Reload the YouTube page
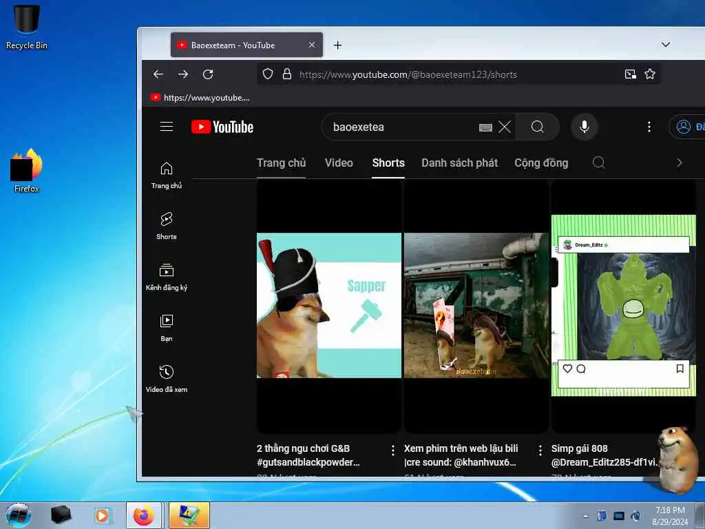The height and width of the screenshot is (529, 705). tap(208, 74)
